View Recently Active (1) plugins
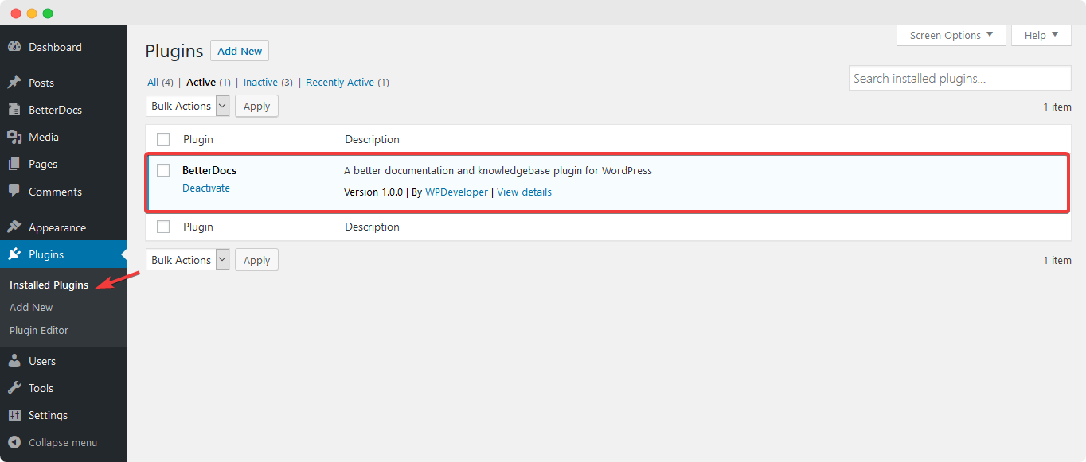 347,82
